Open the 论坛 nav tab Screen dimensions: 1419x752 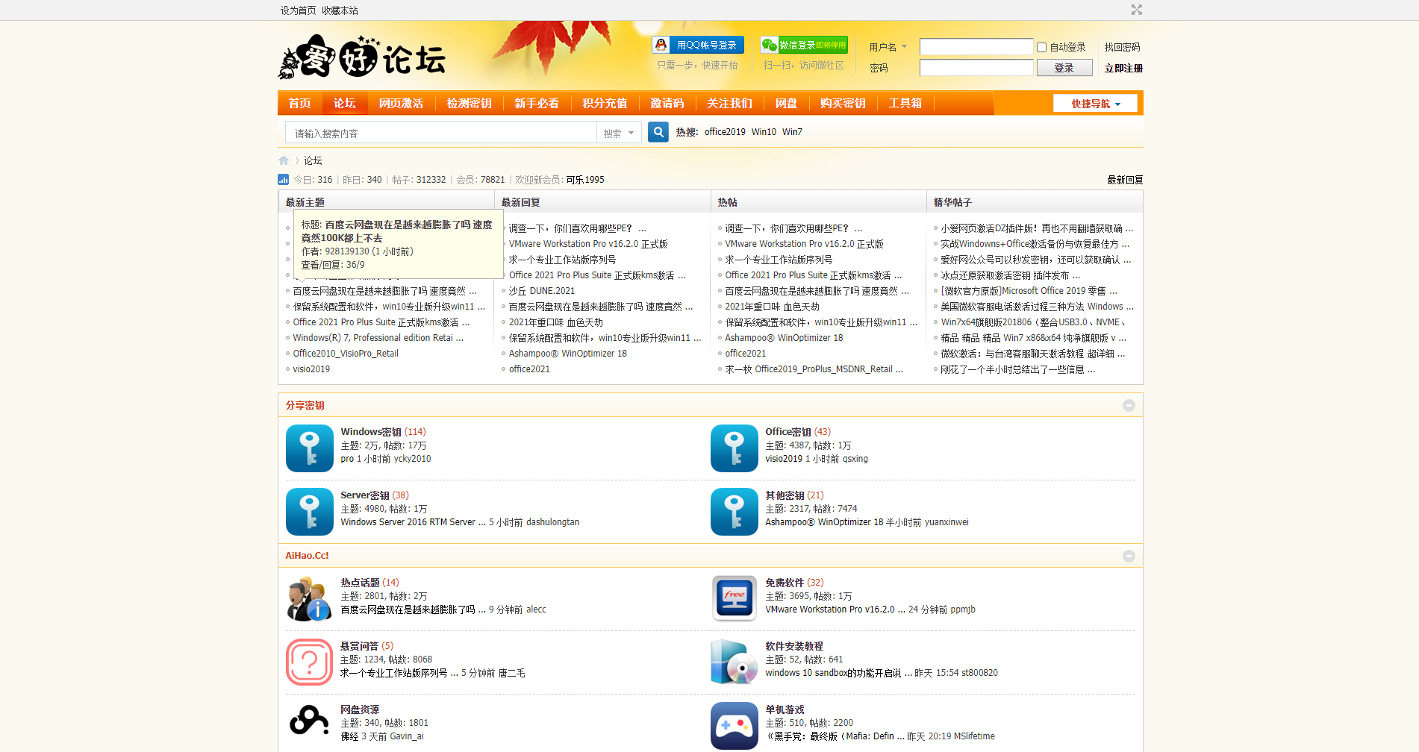coord(344,103)
